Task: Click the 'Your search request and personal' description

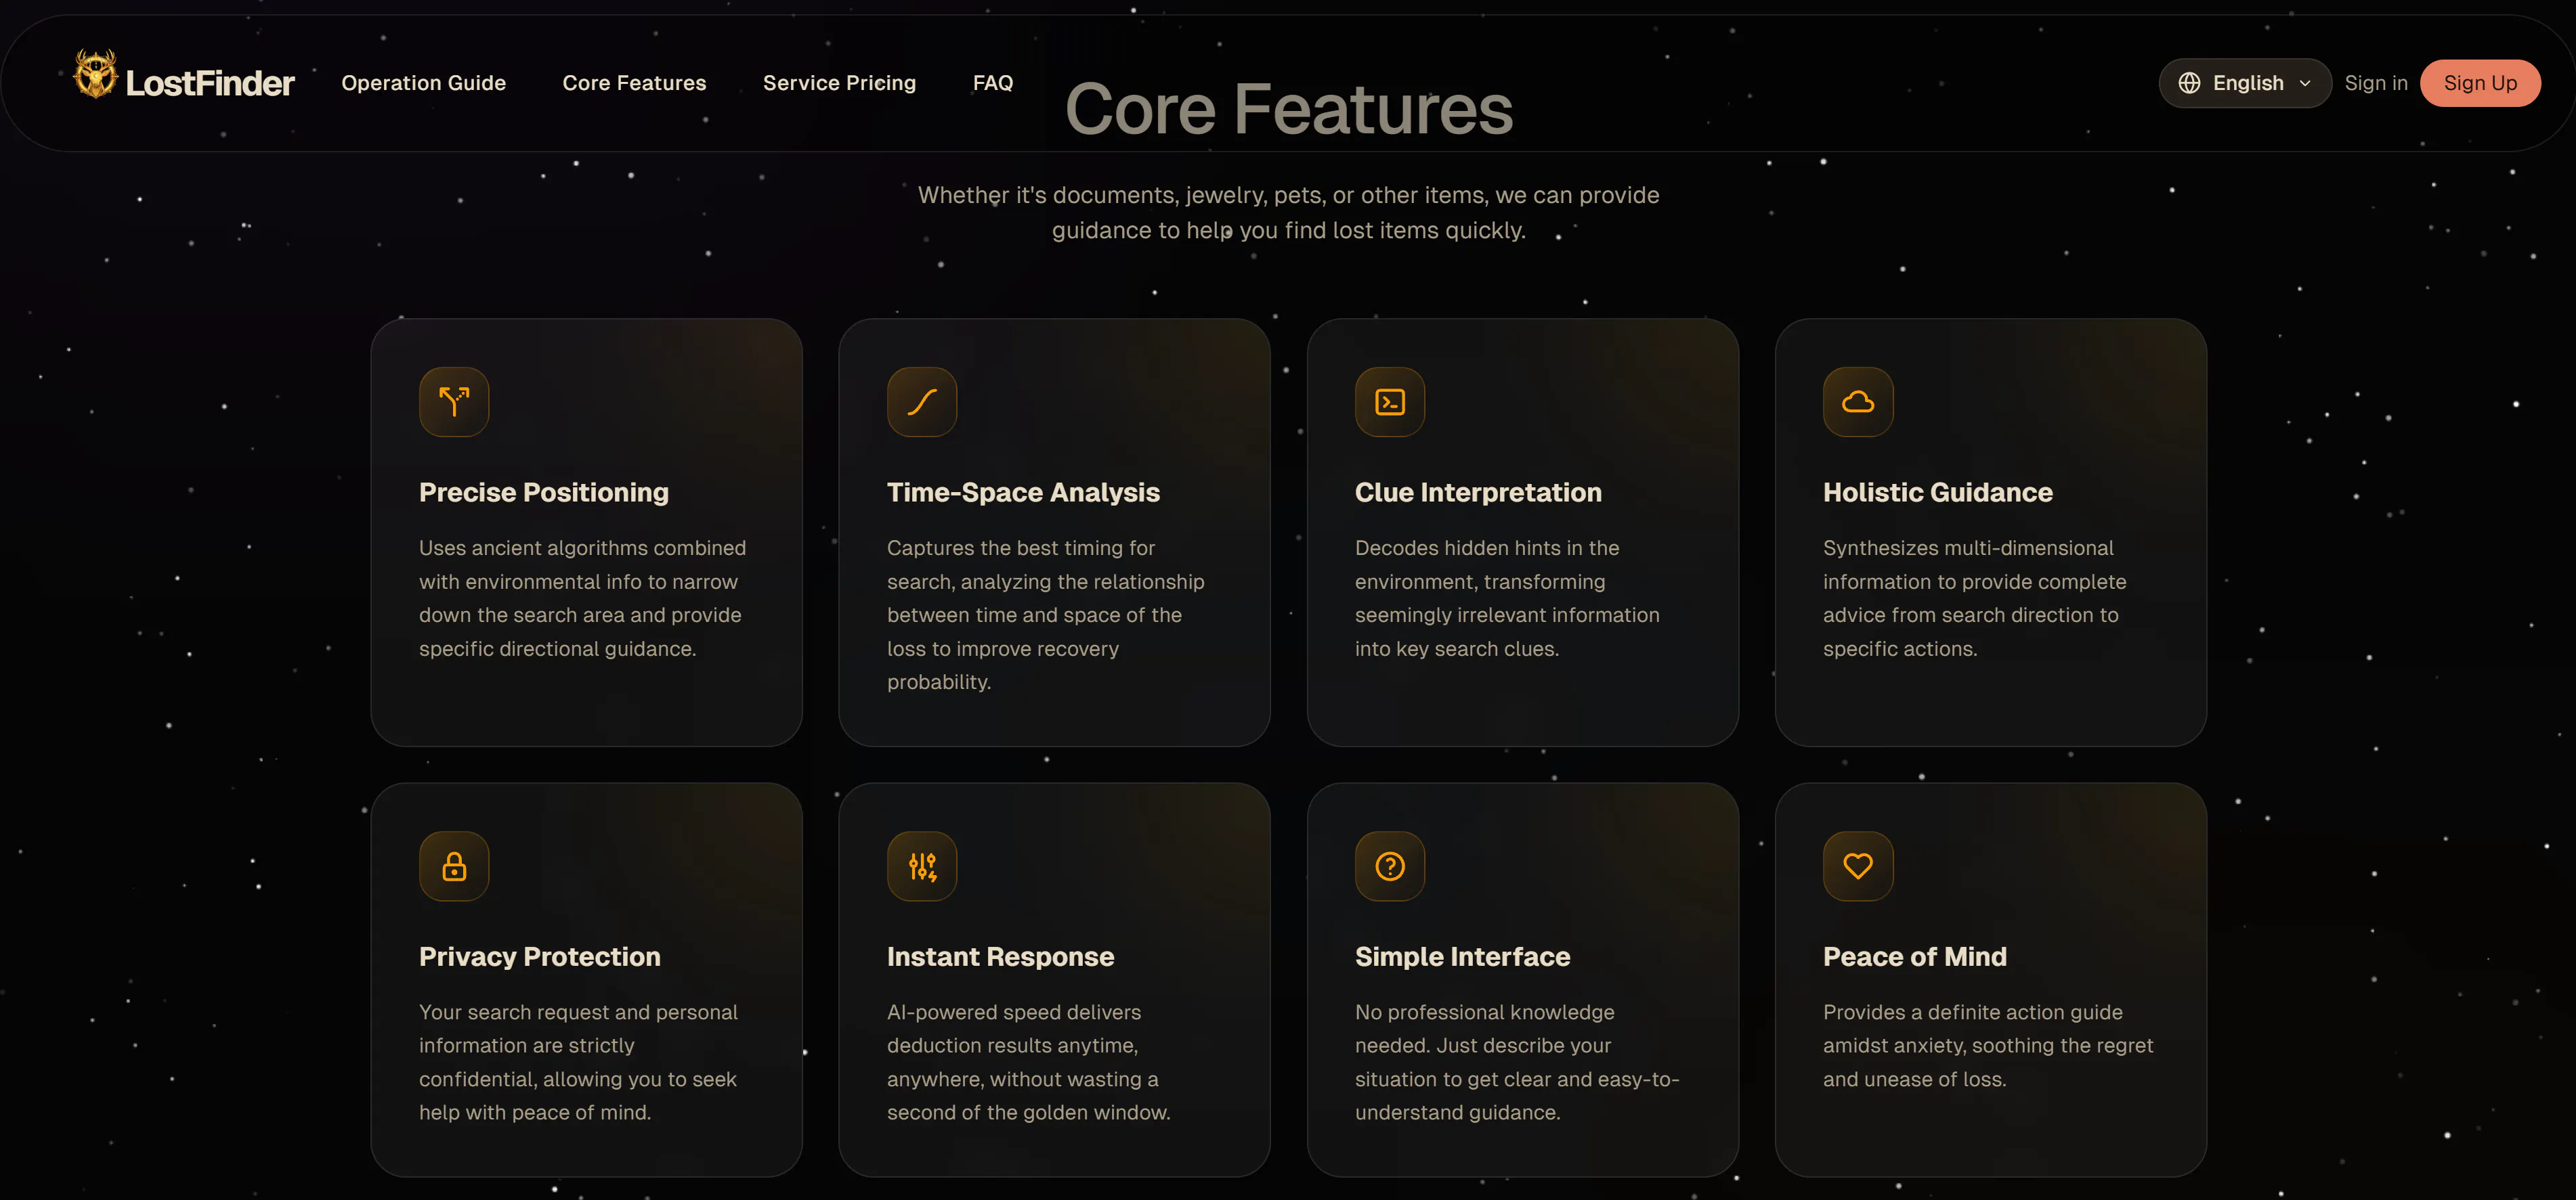Action: (579, 1062)
